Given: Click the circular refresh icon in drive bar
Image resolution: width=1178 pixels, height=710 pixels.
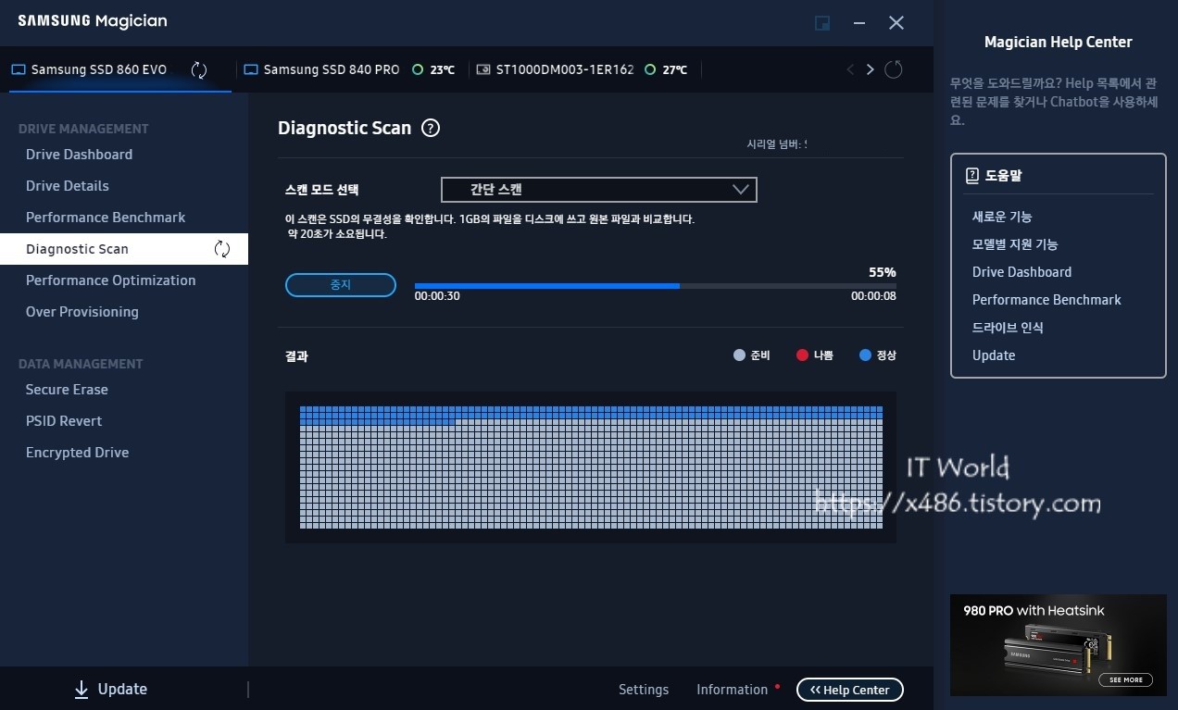Looking at the screenshot, I should (894, 69).
